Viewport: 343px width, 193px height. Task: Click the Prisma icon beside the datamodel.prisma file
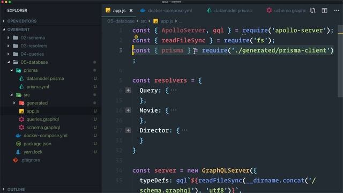(x=21, y=78)
